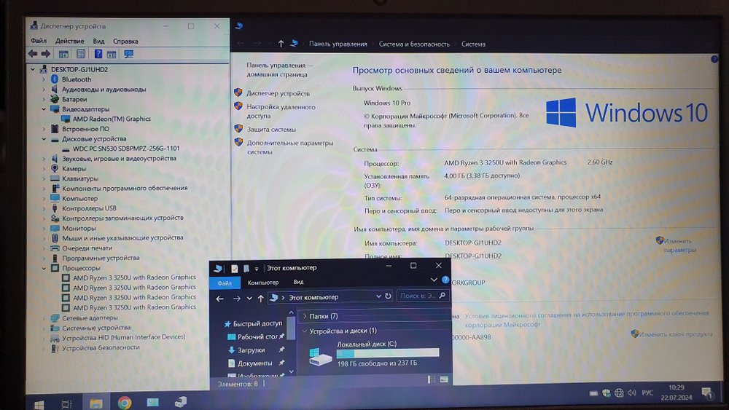Expand the Камеры category
Image resolution: width=729 pixels, height=410 pixels.
44,168
